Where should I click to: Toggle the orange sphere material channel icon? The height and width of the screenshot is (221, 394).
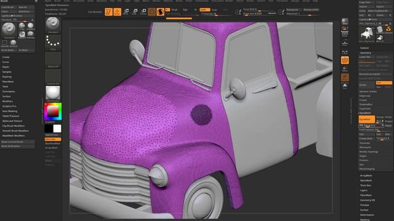pos(151,12)
